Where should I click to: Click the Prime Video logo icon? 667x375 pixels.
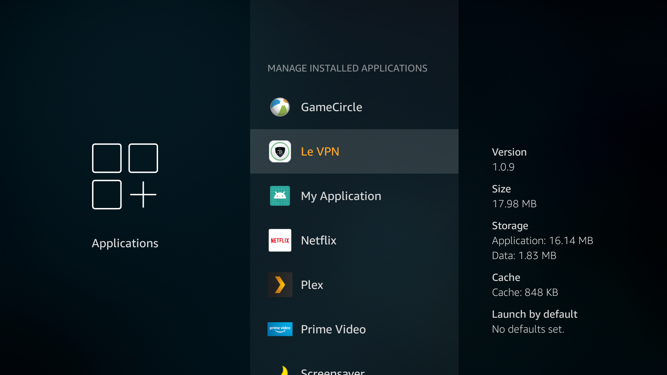click(x=280, y=329)
